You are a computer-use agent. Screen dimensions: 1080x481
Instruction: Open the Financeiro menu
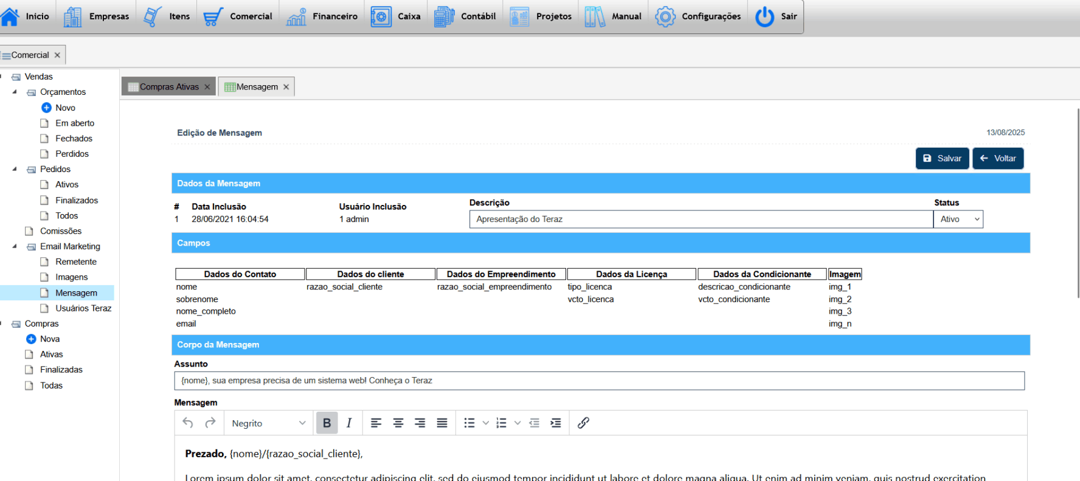(x=322, y=16)
